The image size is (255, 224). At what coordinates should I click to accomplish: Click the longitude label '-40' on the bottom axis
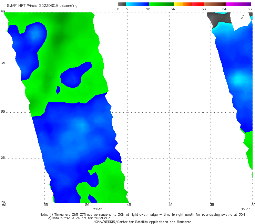click(169, 205)
